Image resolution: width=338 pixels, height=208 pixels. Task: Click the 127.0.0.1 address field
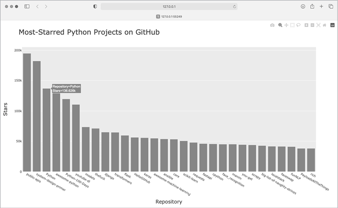[169, 6]
